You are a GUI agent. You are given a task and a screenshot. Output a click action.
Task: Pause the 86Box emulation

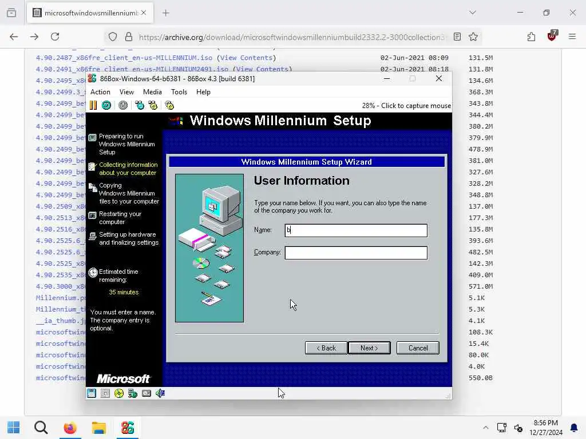click(x=93, y=105)
